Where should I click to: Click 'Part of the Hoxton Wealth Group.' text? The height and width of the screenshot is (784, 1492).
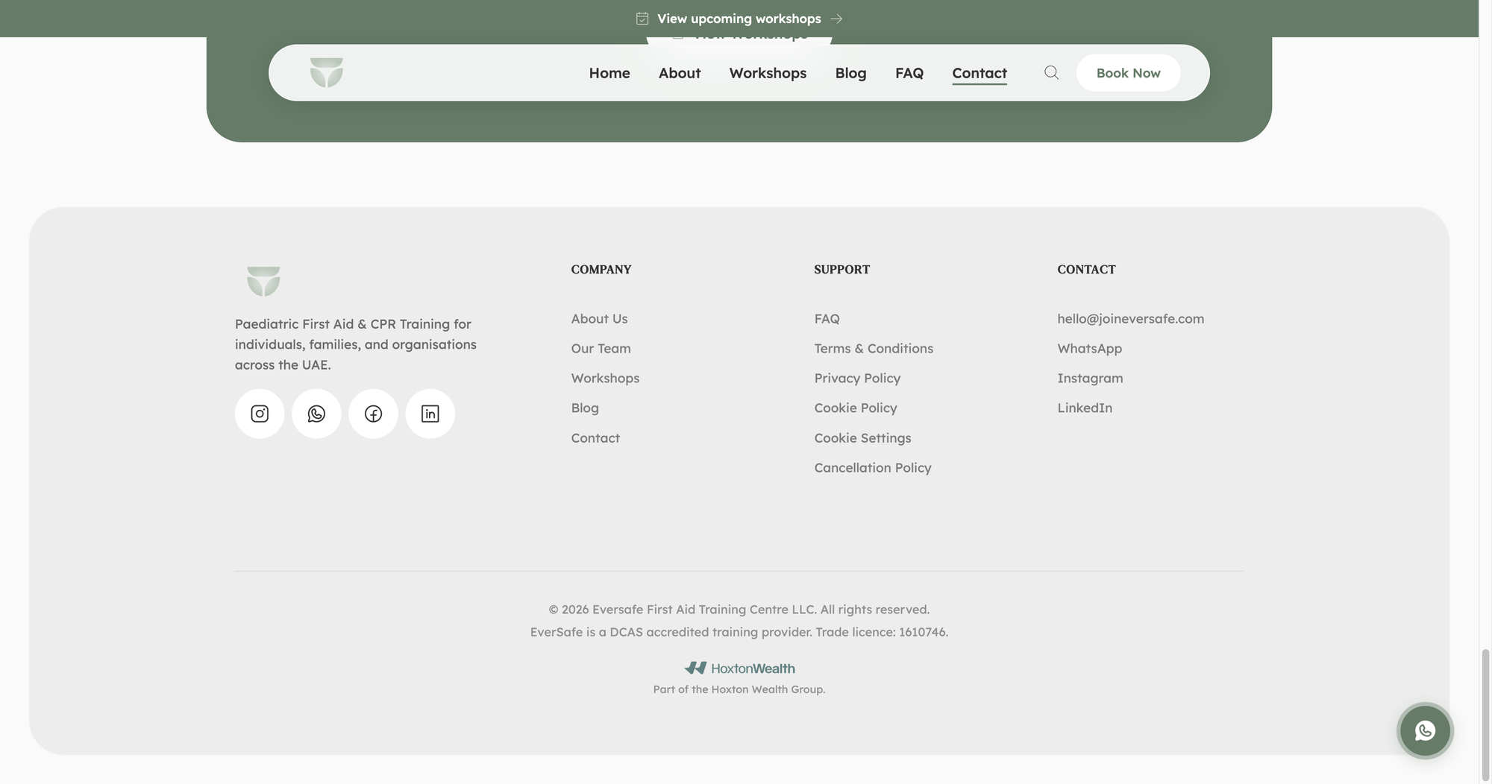coord(739,689)
